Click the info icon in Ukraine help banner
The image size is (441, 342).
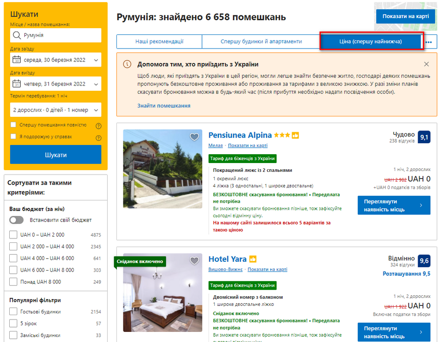coord(127,64)
